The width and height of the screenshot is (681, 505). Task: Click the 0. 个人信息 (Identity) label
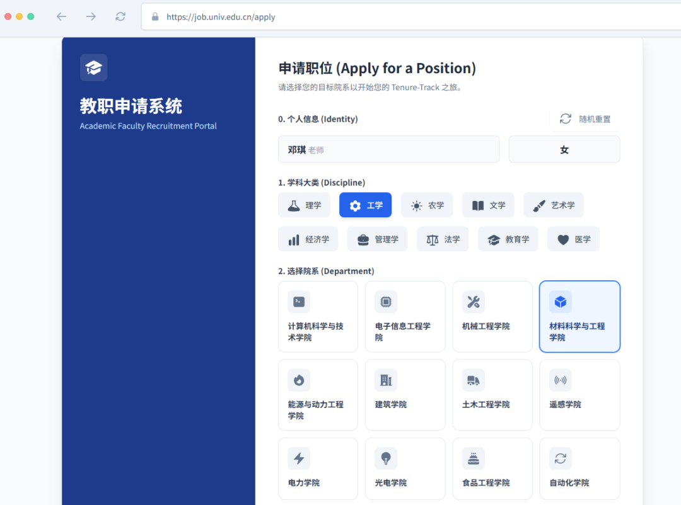[318, 119]
